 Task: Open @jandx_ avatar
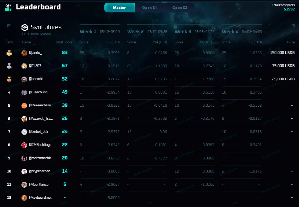point(24,53)
